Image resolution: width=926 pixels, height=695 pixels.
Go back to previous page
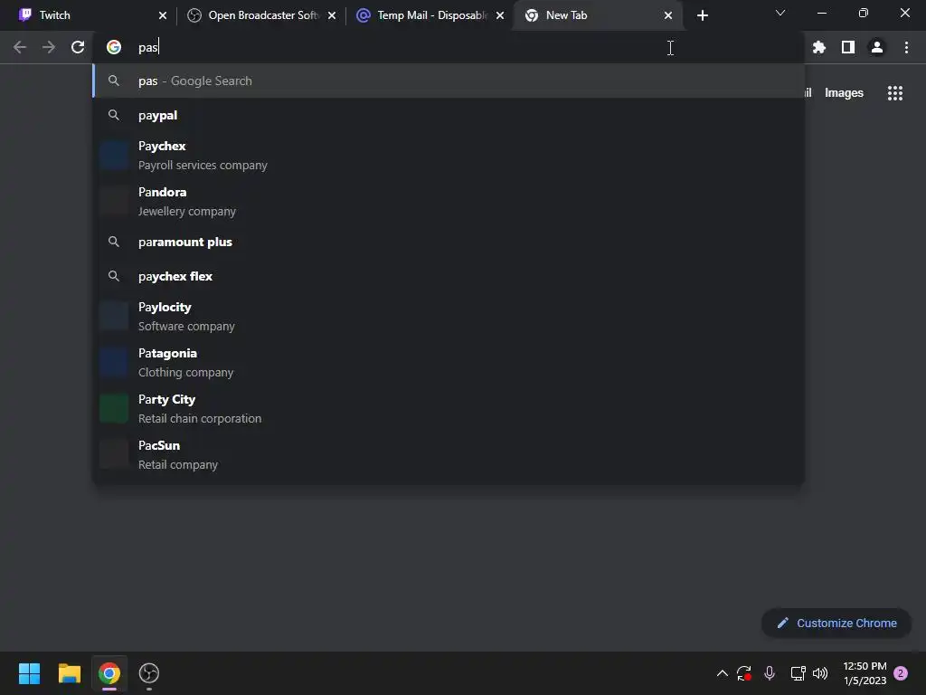click(20, 47)
